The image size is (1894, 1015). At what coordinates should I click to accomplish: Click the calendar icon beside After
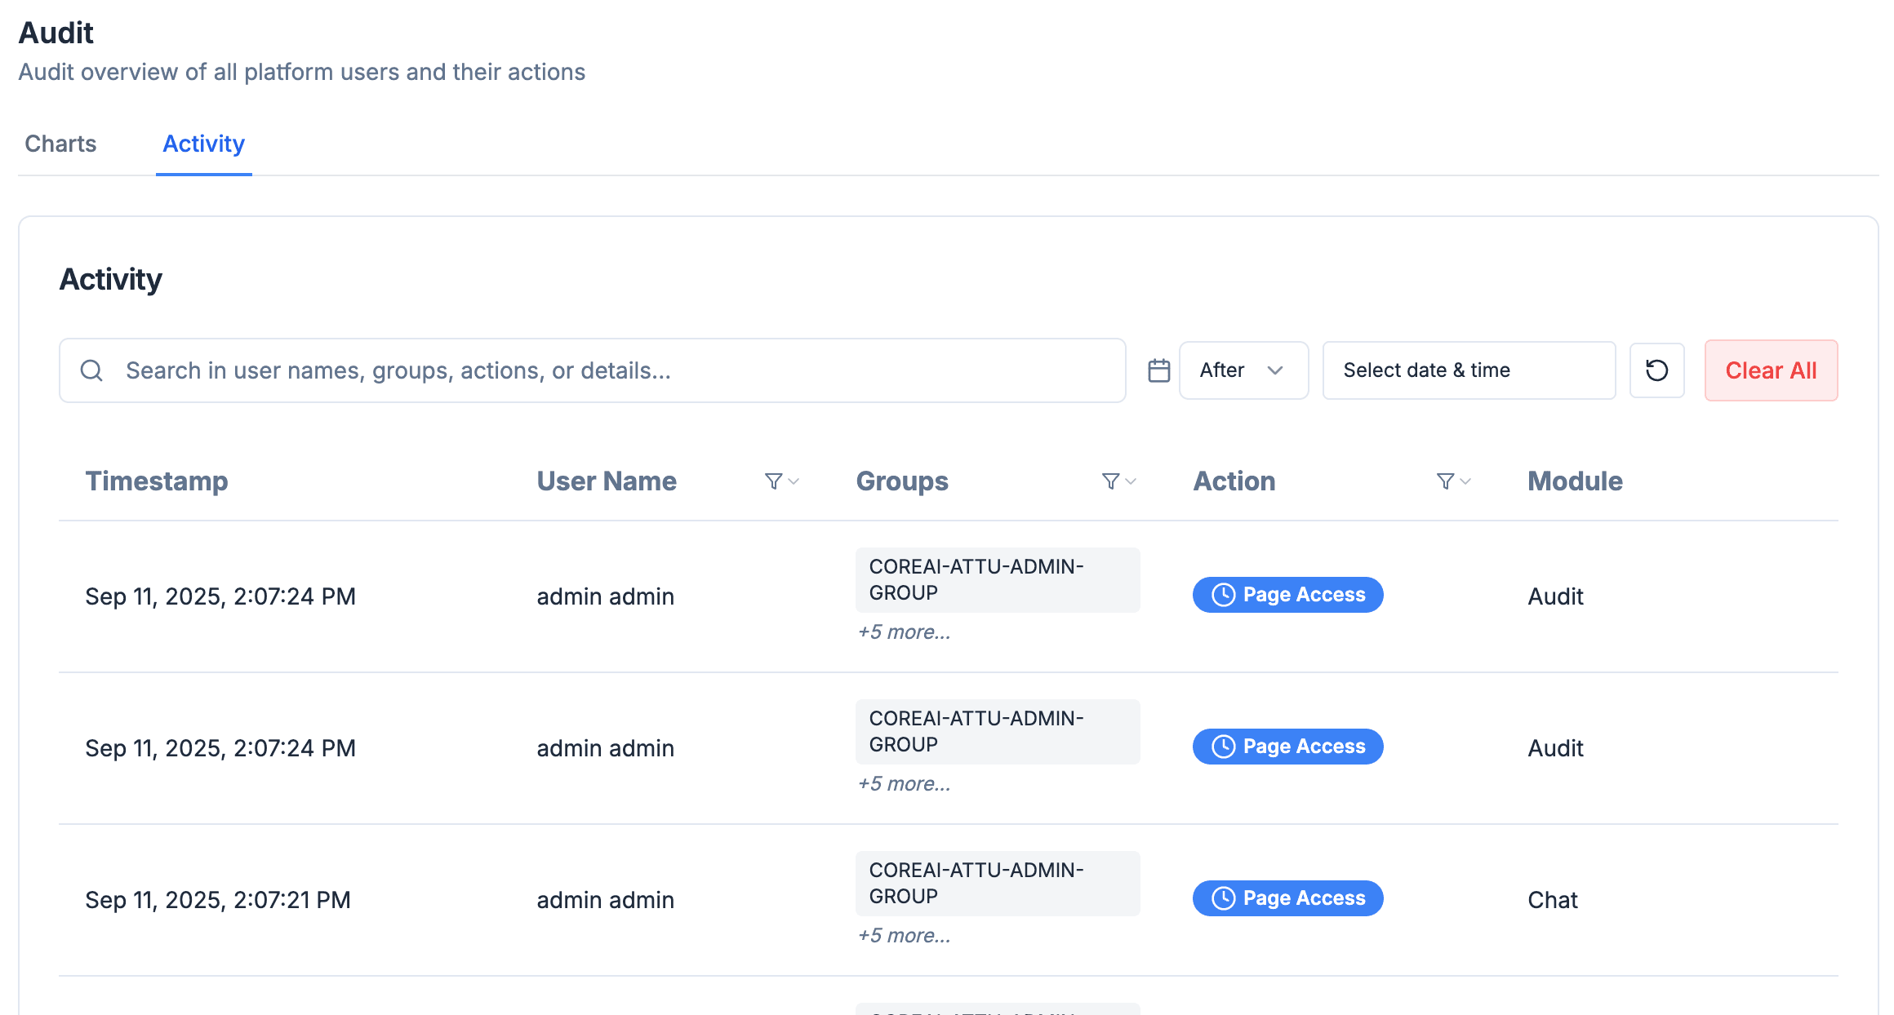pos(1158,370)
